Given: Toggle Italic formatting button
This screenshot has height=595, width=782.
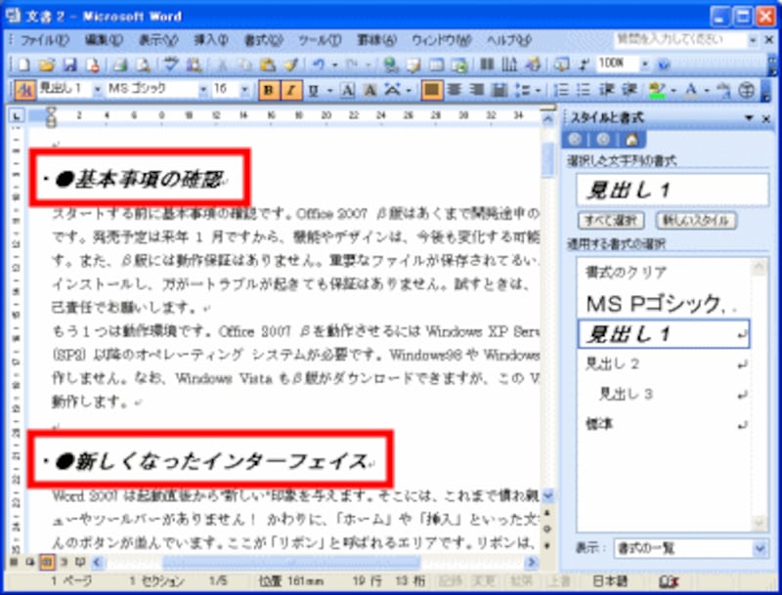Looking at the screenshot, I should pyautogui.click(x=290, y=89).
